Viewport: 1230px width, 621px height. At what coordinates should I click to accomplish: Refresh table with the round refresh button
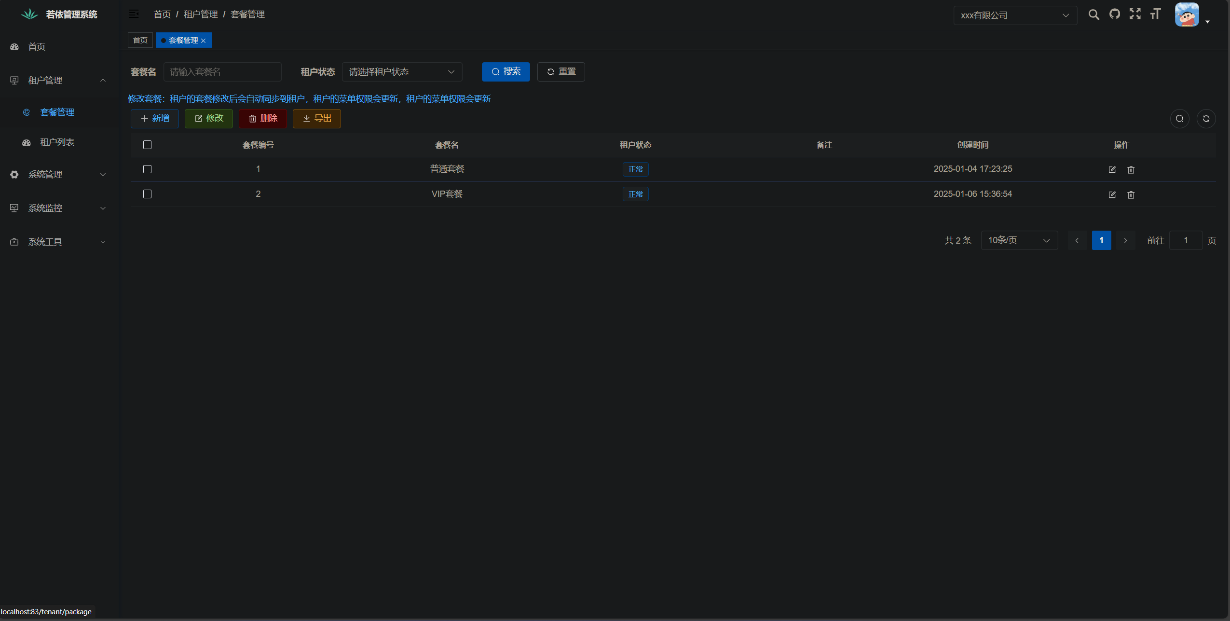point(1206,119)
